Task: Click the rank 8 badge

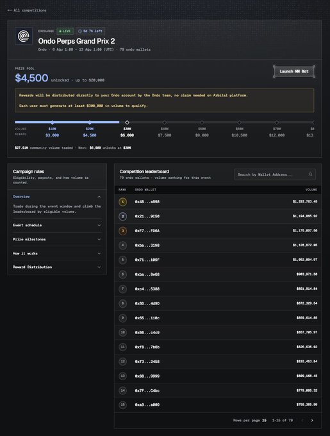Action: (122, 303)
